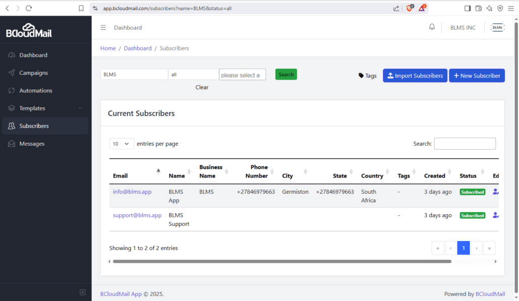Go to Campaigns in the sidebar

click(x=45, y=73)
